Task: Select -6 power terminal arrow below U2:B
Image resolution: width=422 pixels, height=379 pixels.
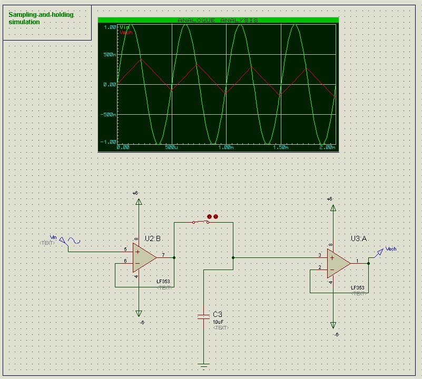Action: [139, 314]
